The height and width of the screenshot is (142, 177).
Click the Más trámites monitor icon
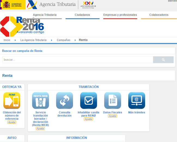click(136, 100)
